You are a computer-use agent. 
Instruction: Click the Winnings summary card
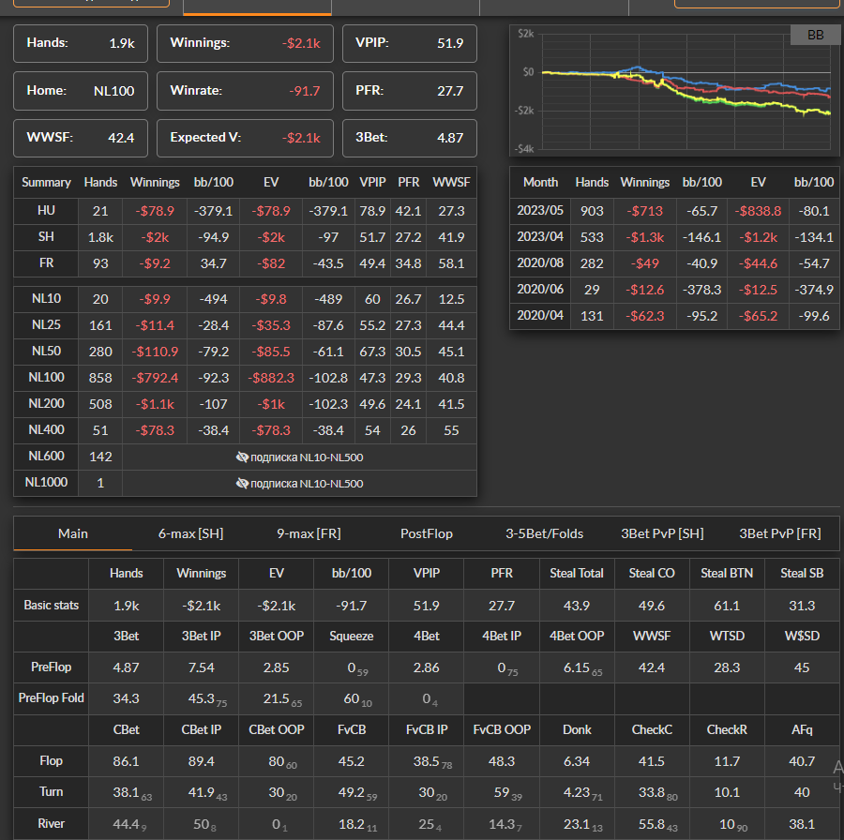point(245,43)
